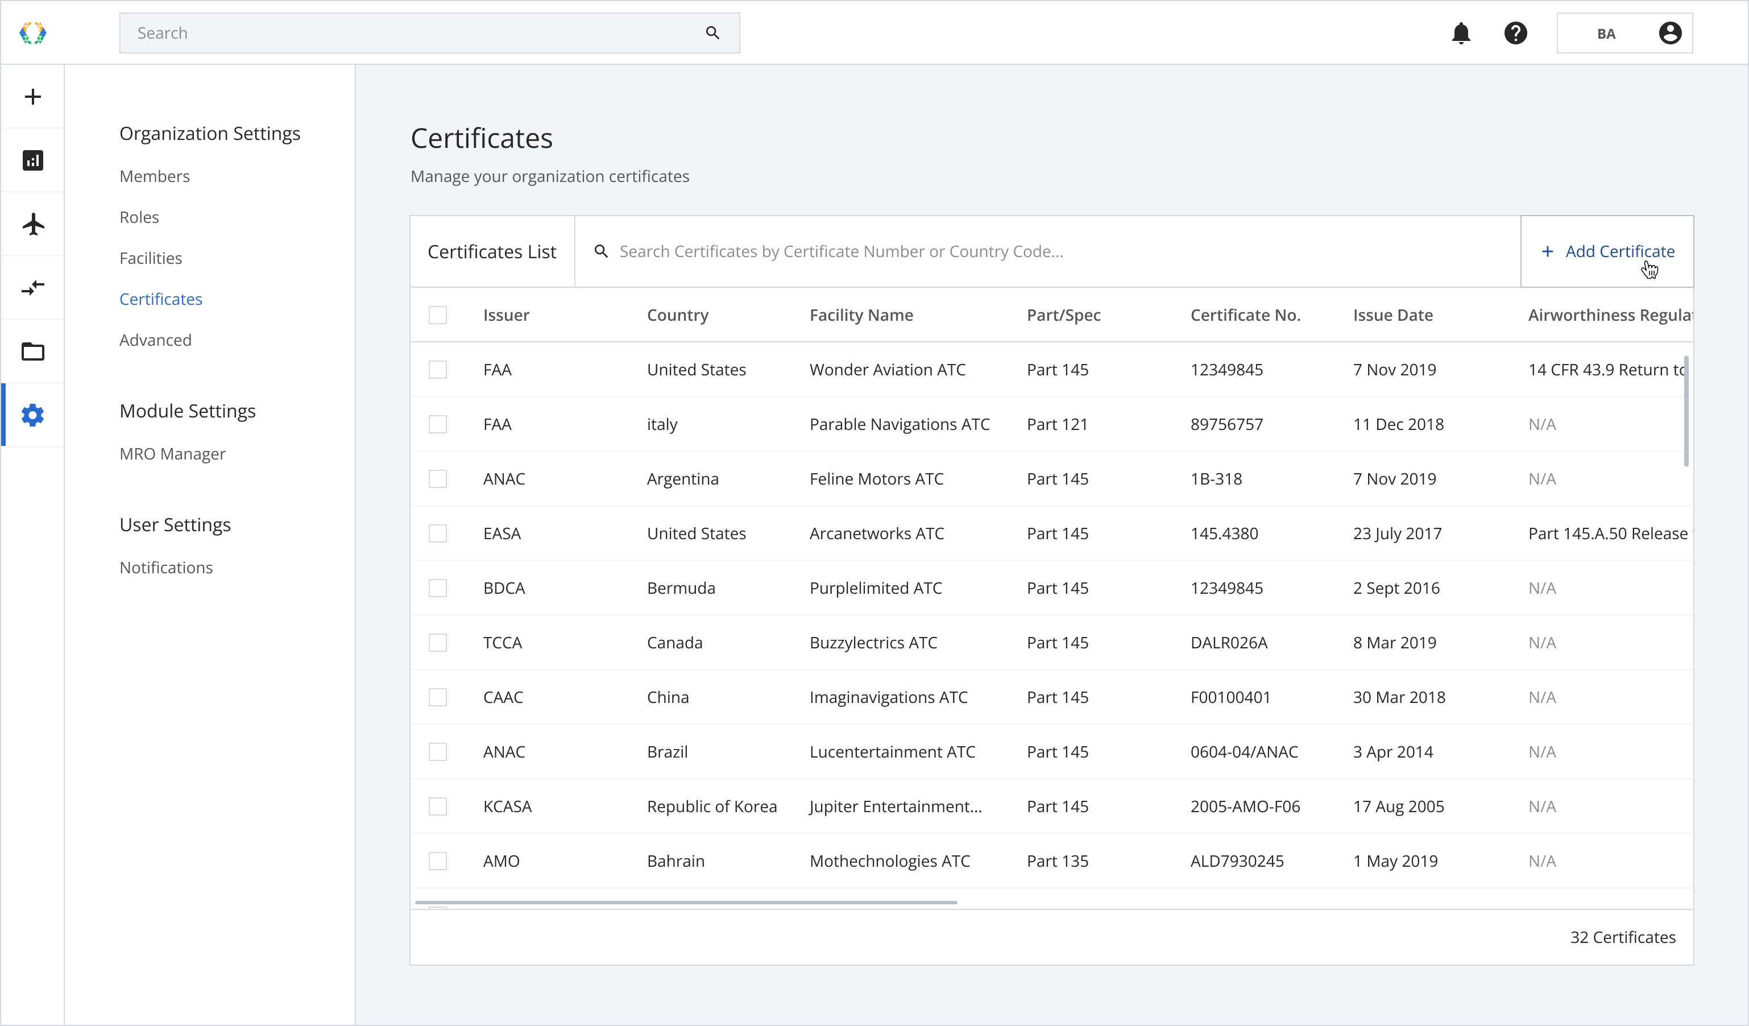Open the dashboard chart icon in sidebar
This screenshot has height=1026, width=1749.
click(x=32, y=160)
